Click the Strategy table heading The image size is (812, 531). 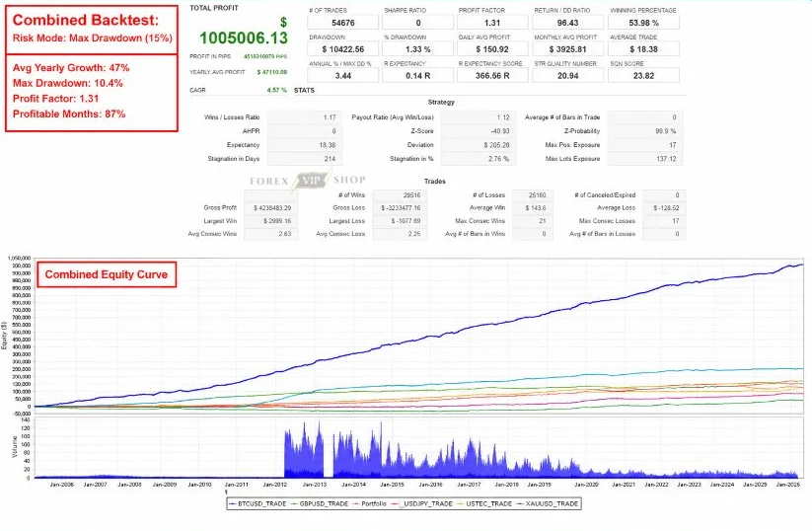441,102
